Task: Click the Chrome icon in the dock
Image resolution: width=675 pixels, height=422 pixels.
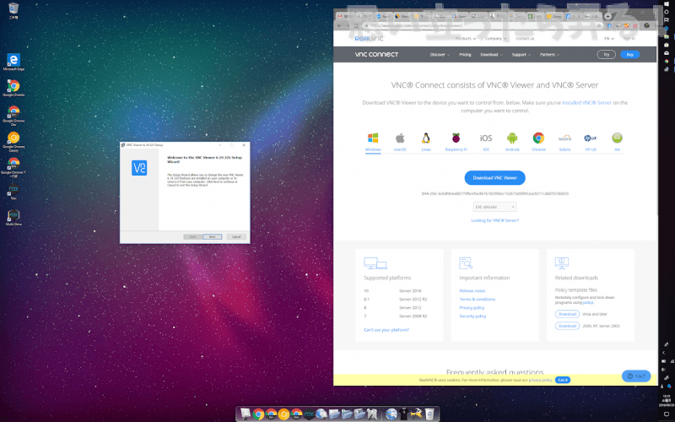Action: point(258,414)
